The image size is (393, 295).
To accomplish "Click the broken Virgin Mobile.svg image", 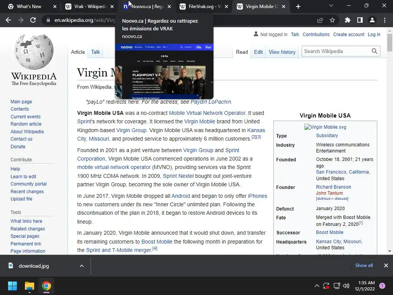I will [x=325, y=127].
